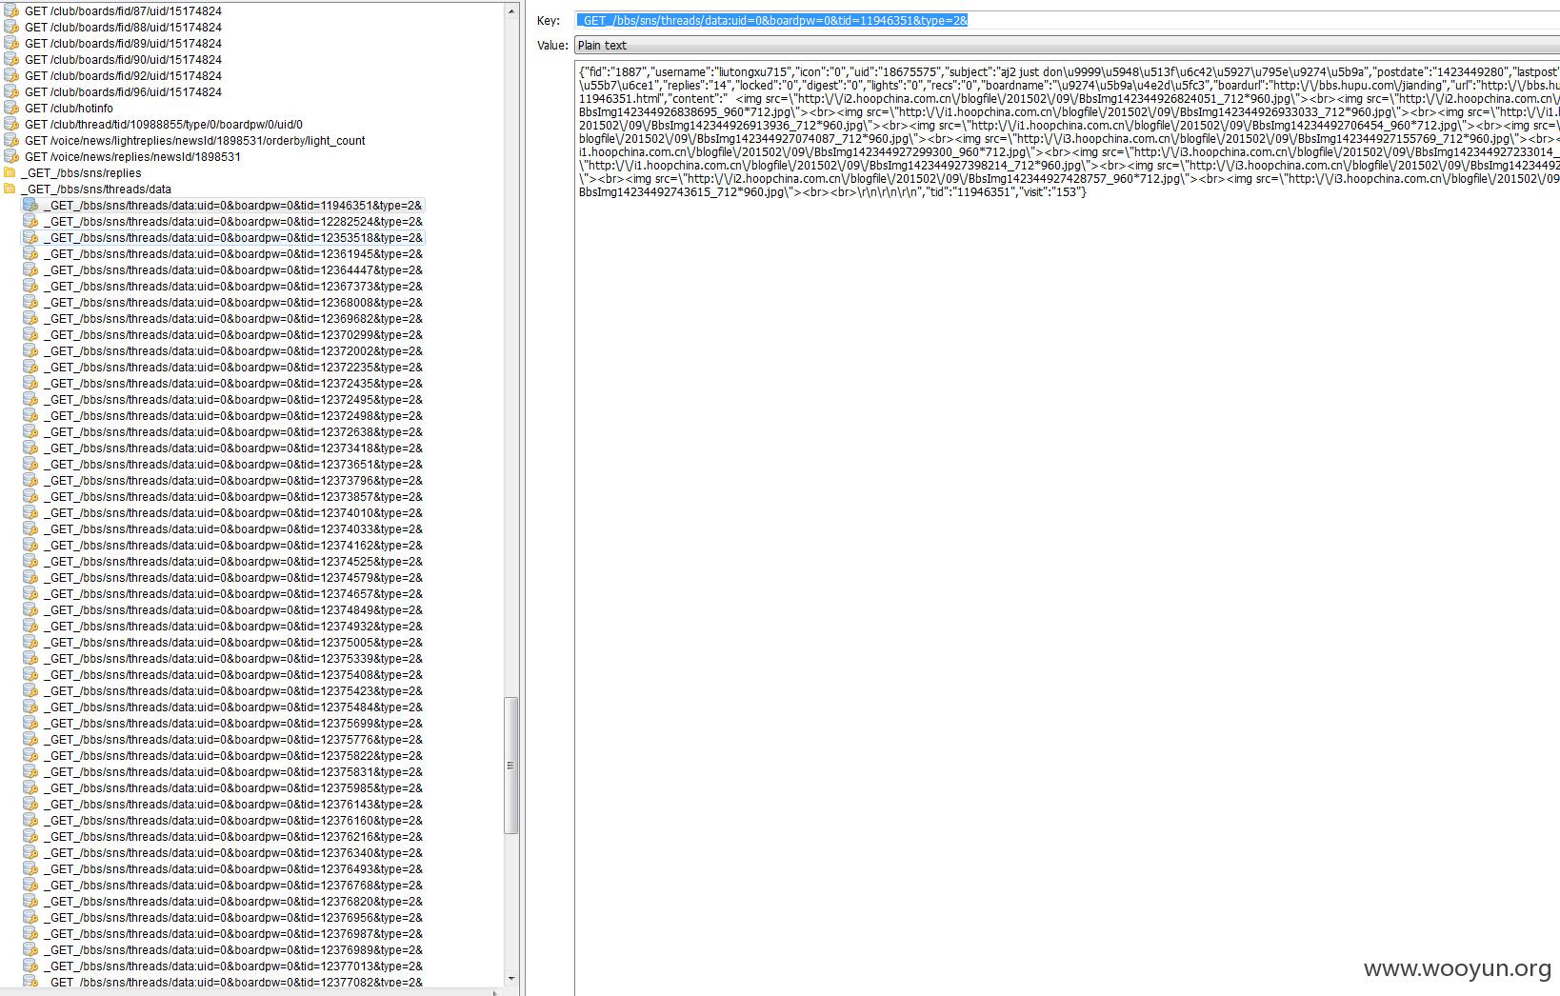Click key icon beside /club/boards/fid/96 entry
This screenshot has height=996, width=1560.
point(11,91)
